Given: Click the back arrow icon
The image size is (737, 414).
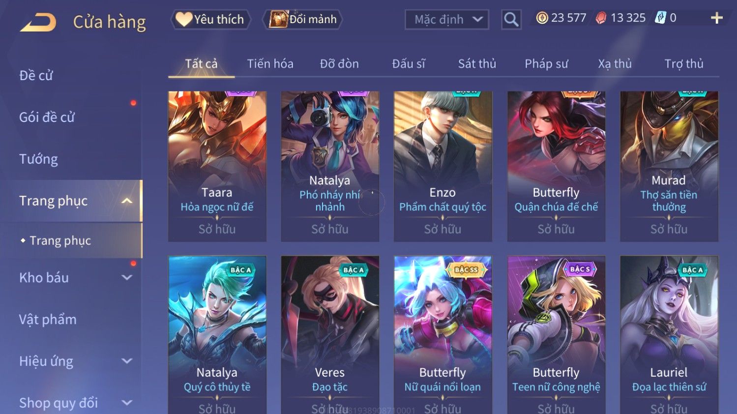Looking at the screenshot, I should pos(38,22).
